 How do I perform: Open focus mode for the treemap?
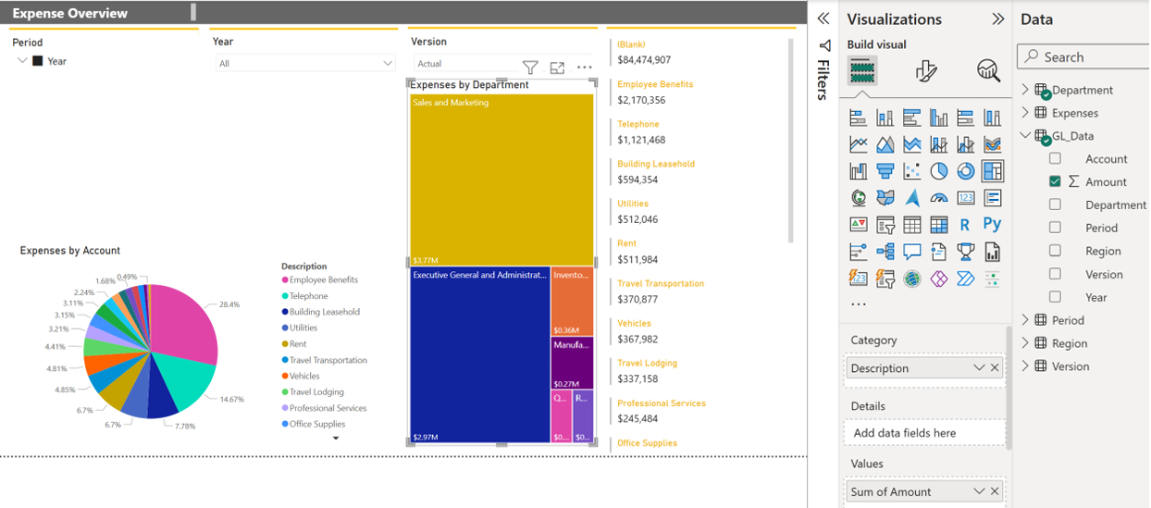[557, 68]
